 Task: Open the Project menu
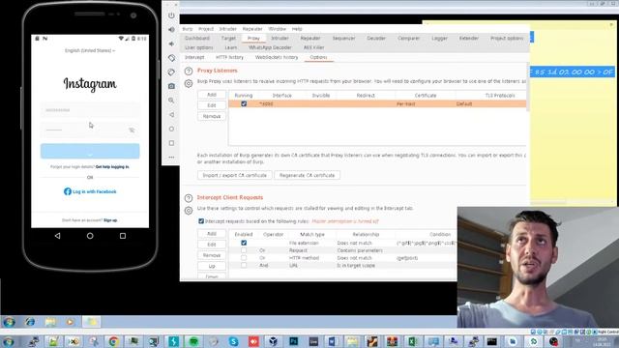206,29
